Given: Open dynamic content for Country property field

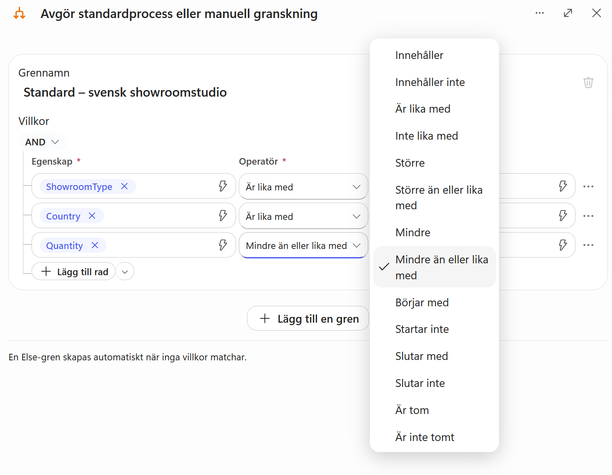Looking at the screenshot, I should (x=223, y=216).
